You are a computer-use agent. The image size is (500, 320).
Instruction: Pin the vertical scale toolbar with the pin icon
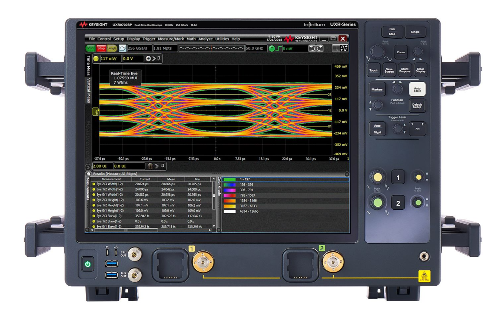tap(159, 58)
